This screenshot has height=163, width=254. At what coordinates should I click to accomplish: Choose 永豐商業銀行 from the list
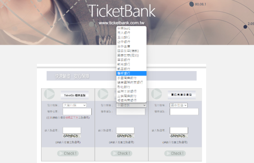[131, 78]
